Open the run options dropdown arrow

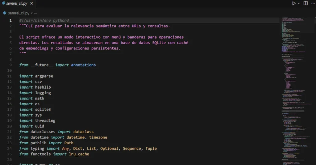299,3
